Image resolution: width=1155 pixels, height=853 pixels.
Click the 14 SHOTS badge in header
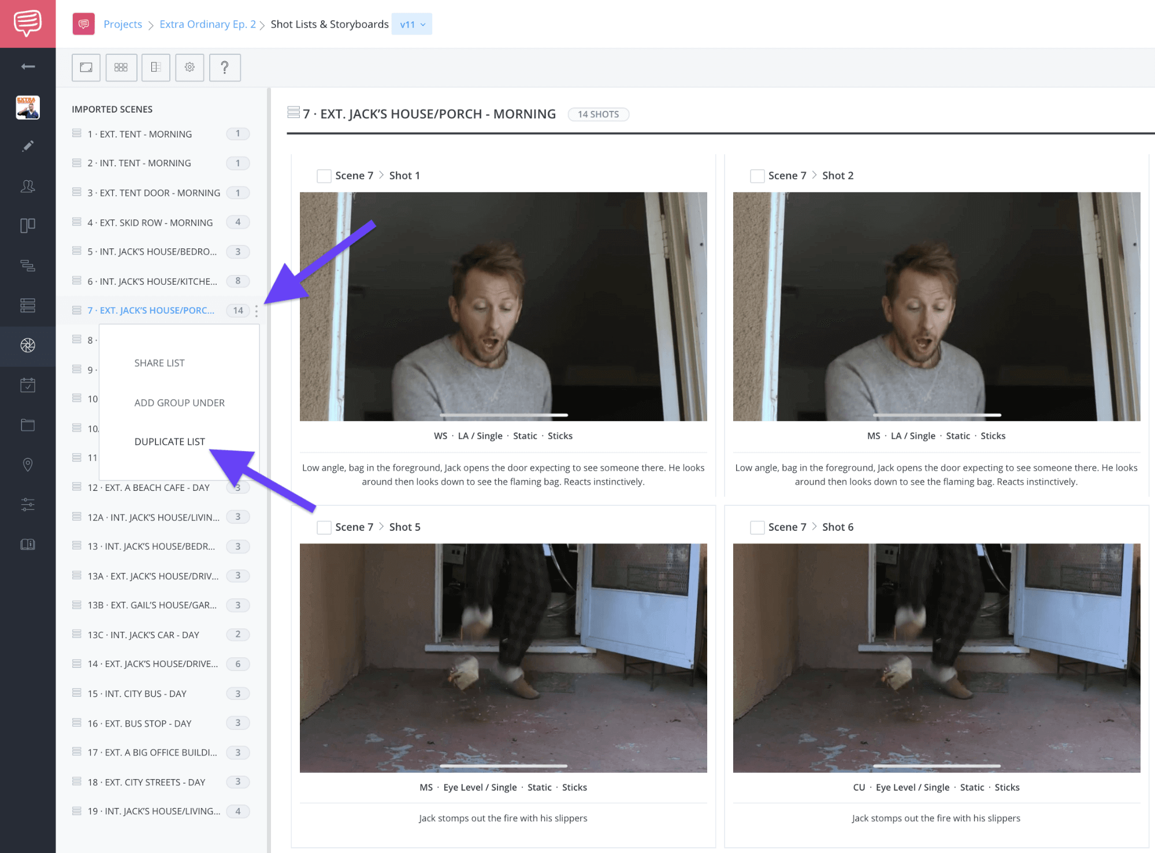pyautogui.click(x=598, y=114)
